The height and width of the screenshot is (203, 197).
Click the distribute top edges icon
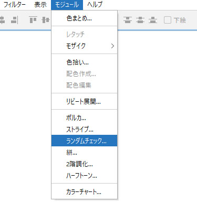[x=128, y=20]
